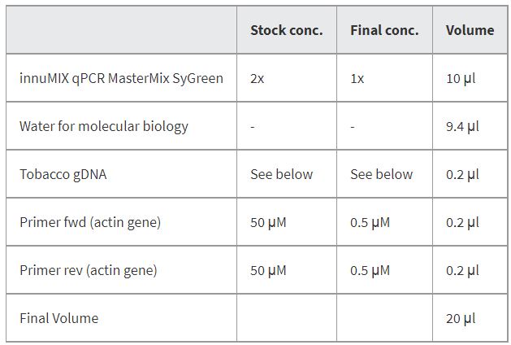Image resolution: width=511 pixels, height=345 pixels.
Task: Click See below in Final conc. column
Action: click(x=381, y=174)
